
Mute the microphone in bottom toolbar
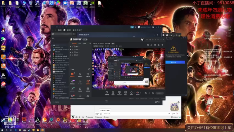[131, 93]
